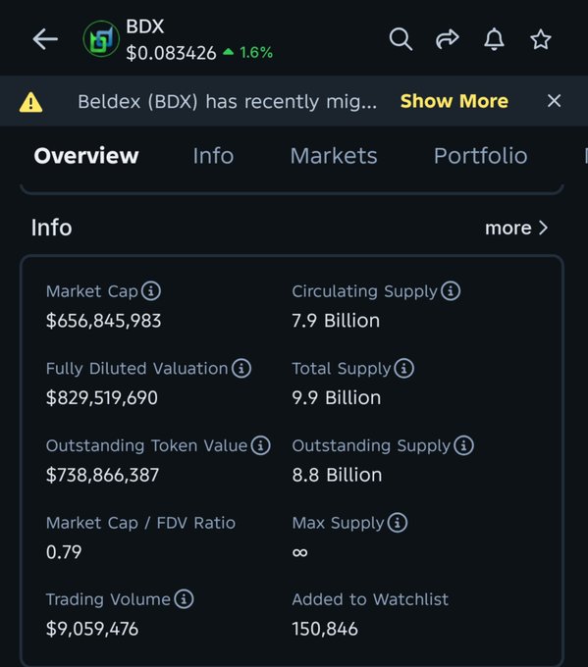The image size is (588, 667).
Task: Open more Info details
Action: 516,228
